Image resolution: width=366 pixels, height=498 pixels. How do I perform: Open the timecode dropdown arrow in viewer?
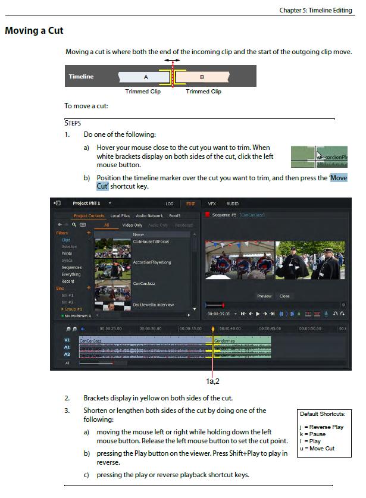point(235,314)
